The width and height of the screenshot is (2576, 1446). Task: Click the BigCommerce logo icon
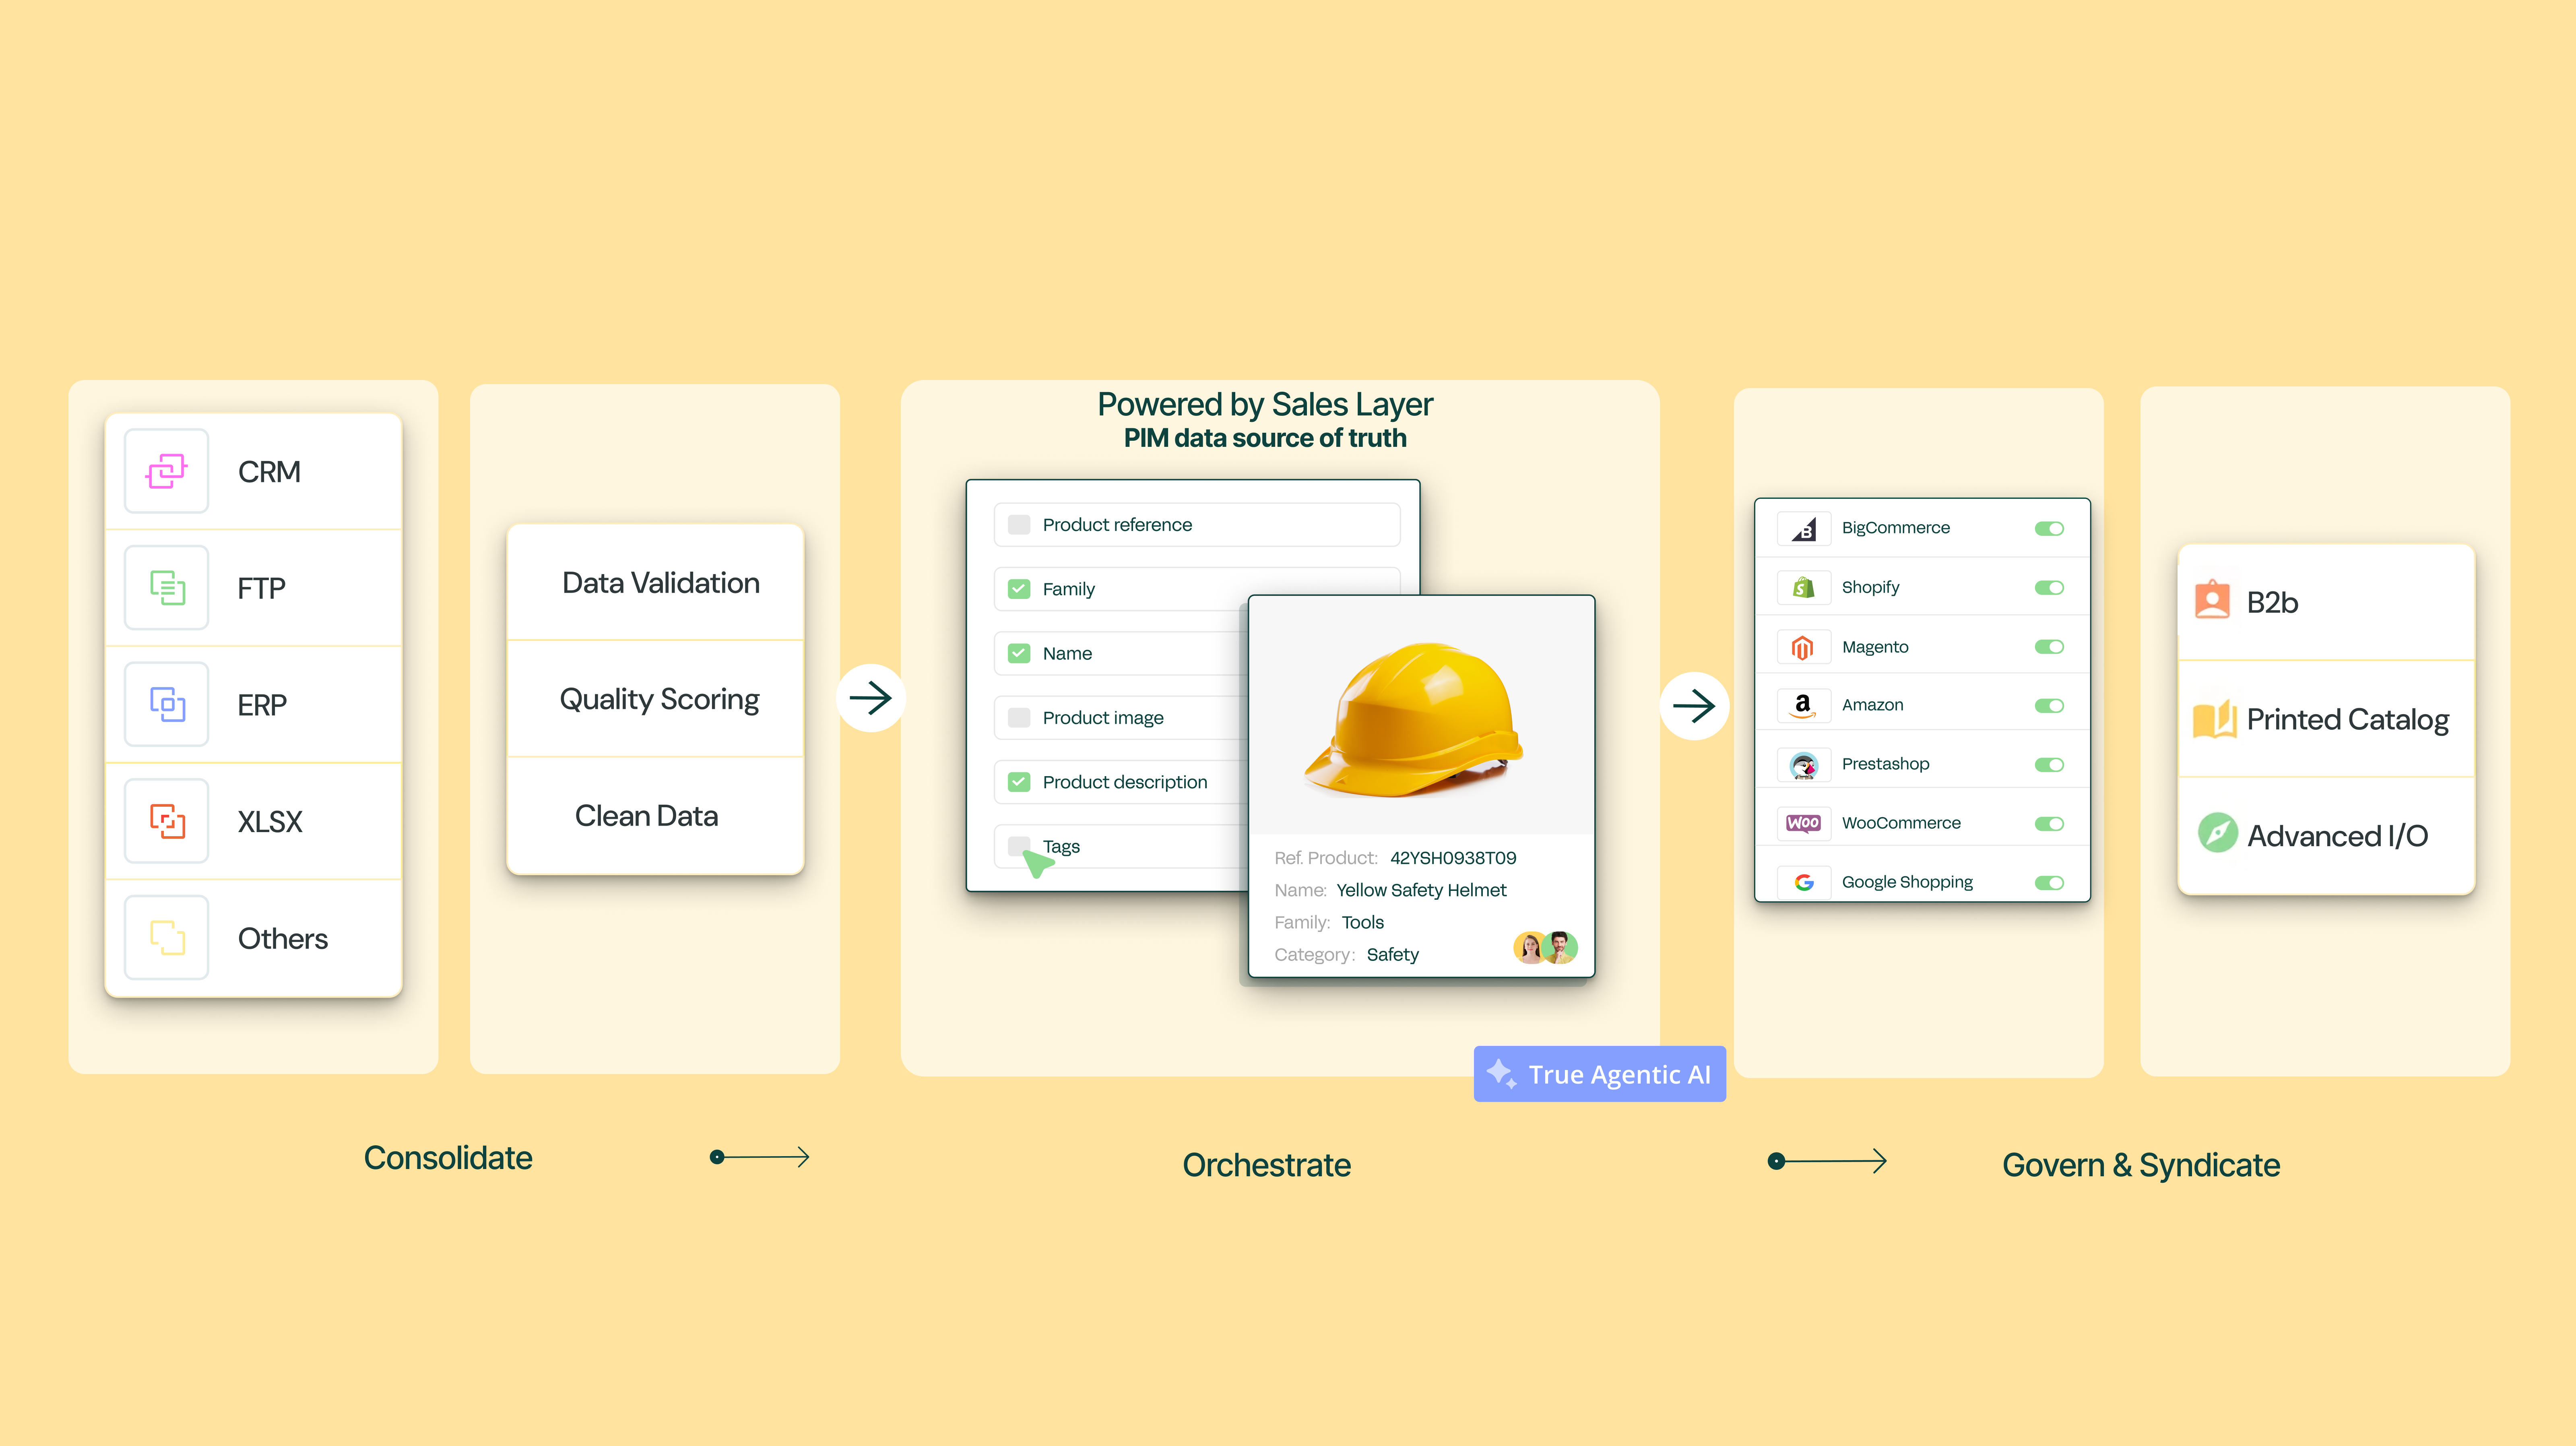coord(1803,528)
